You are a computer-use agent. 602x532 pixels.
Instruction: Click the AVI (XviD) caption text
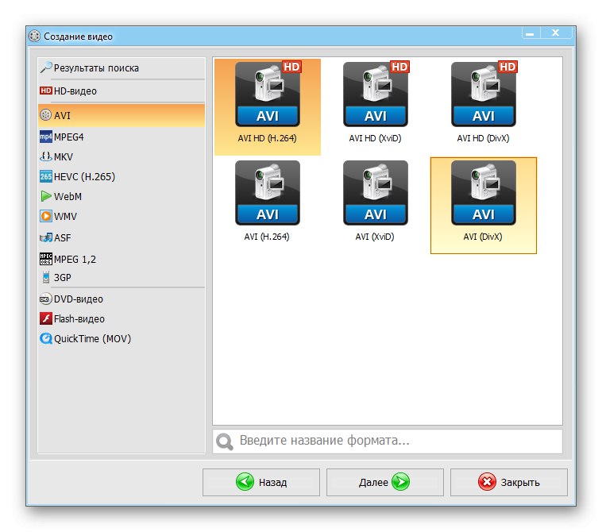point(375,237)
